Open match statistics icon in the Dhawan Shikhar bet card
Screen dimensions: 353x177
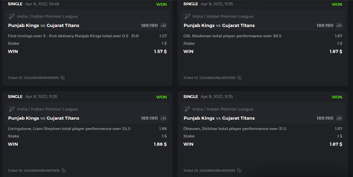339,118
